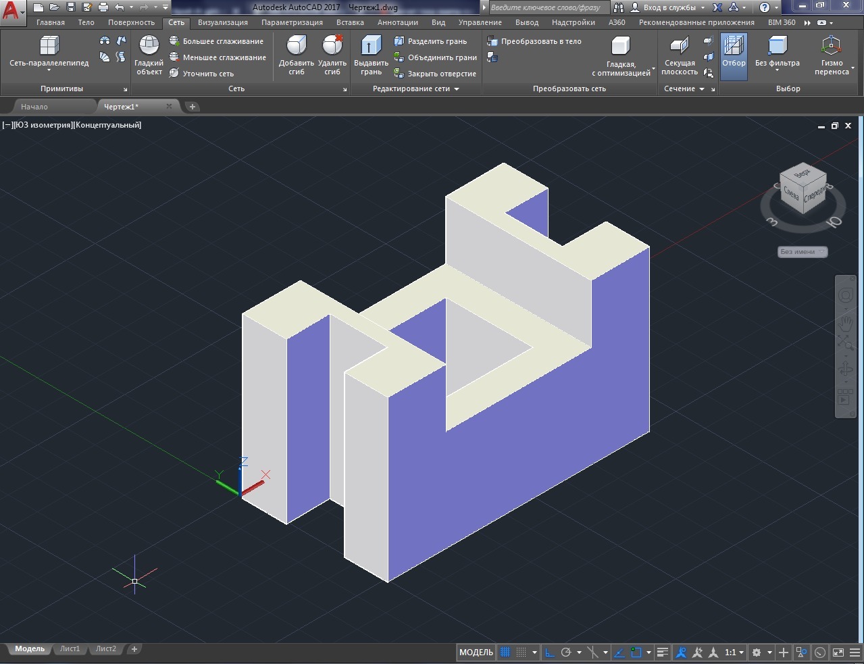This screenshot has height=664, width=864.
Task: Add a new drawing tab with plus button
Action: (192, 107)
